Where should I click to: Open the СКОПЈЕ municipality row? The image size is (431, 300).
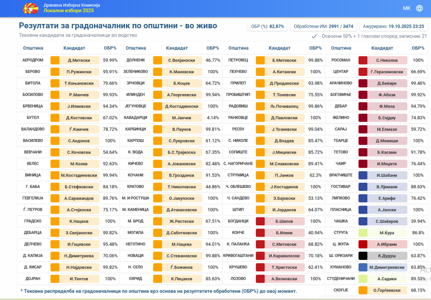(x=341, y=290)
